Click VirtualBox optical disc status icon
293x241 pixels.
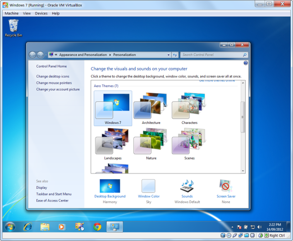point(229,235)
